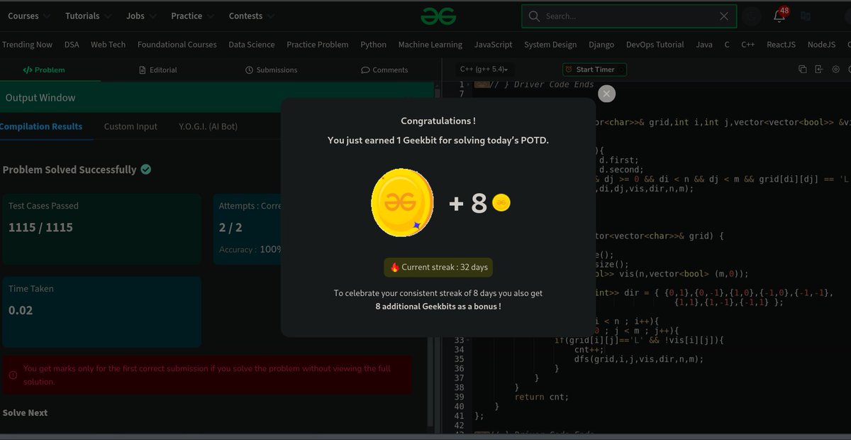Image resolution: width=851 pixels, height=440 pixels.
Task: Open the Java link
Action: click(x=704, y=44)
